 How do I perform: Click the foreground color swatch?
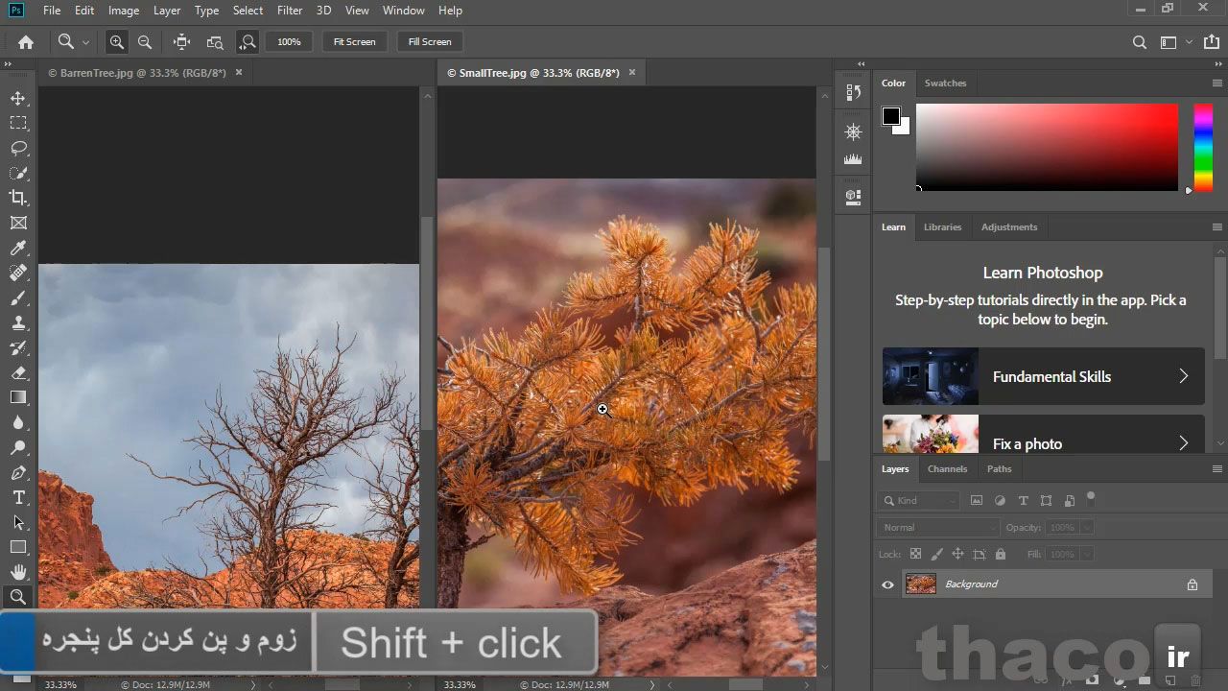(891, 116)
